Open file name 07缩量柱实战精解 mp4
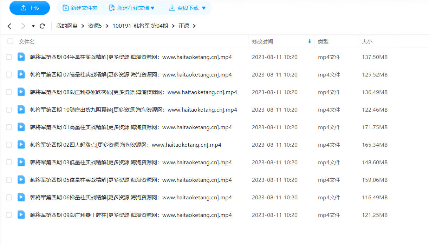The image size is (429, 245). tap(131, 74)
